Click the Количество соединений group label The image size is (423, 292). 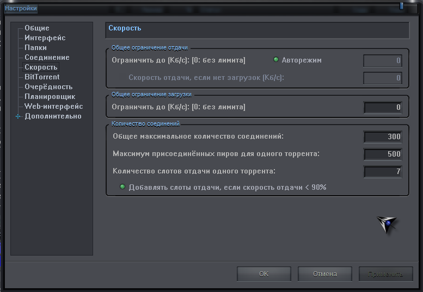tap(146, 123)
